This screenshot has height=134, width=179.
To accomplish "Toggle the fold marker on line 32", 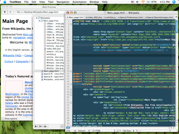I will tap(71, 103).
